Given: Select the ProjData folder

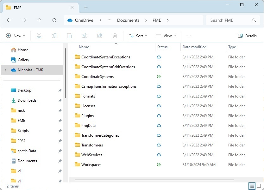Looking at the screenshot, I should [x=88, y=126].
